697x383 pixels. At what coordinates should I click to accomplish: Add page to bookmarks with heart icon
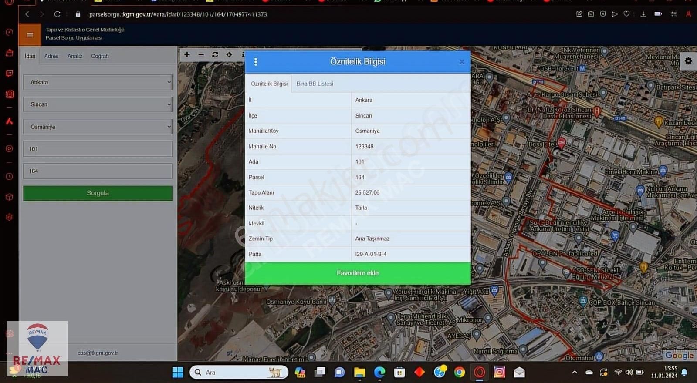coord(626,14)
